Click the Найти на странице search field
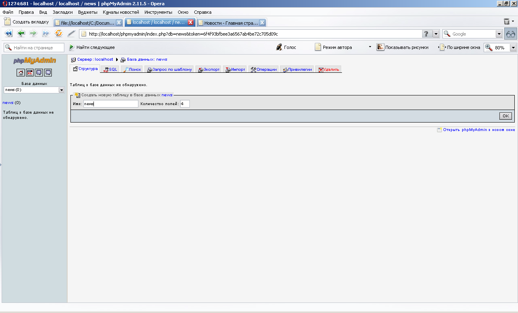 coord(34,48)
